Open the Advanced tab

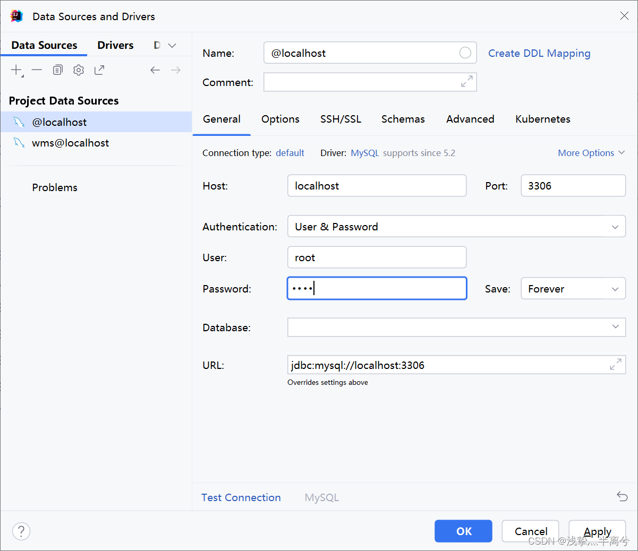(x=470, y=119)
